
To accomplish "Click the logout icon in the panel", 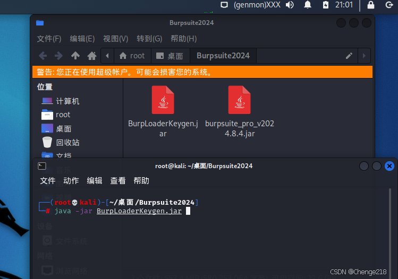I will click(x=389, y=5).
